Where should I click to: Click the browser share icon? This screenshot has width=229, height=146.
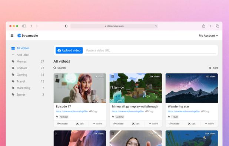click(x=203, y=26)
